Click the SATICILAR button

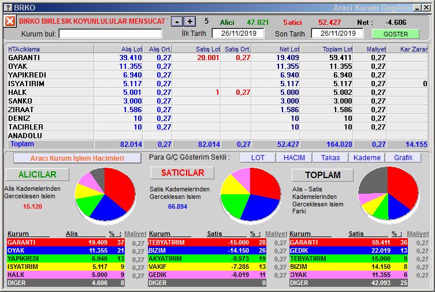pyautogui.click(x=183, y=173)
